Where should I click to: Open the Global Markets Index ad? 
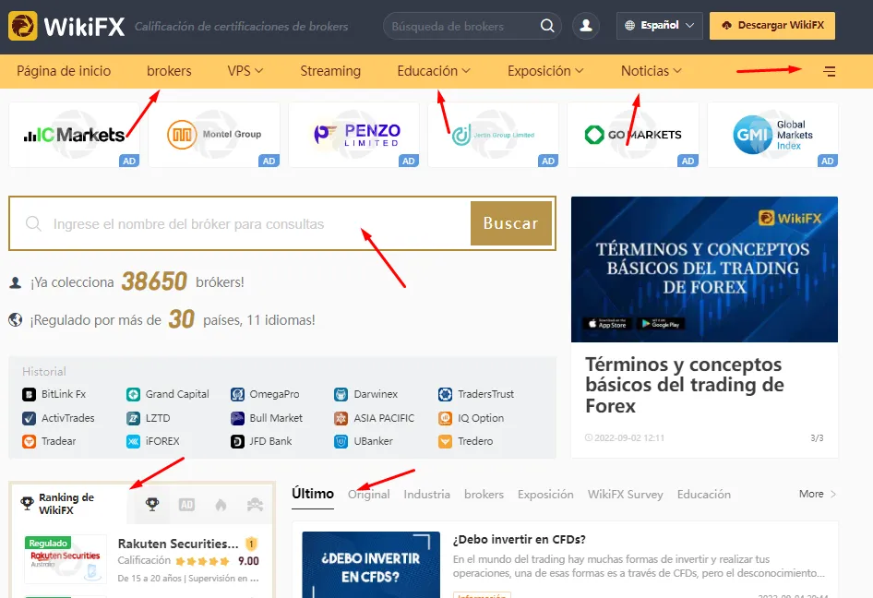point(772,135)
